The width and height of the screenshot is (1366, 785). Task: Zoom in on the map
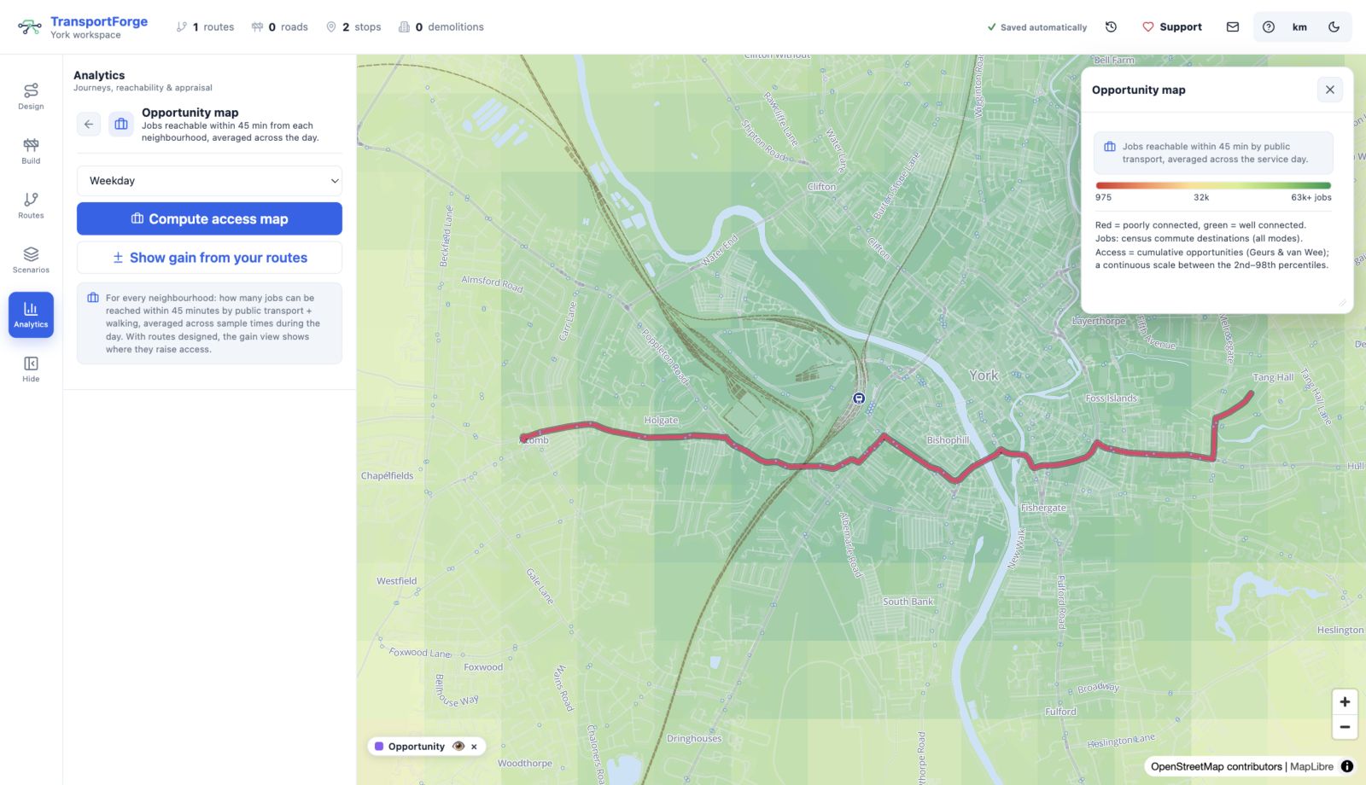(x=1345, y=702)
